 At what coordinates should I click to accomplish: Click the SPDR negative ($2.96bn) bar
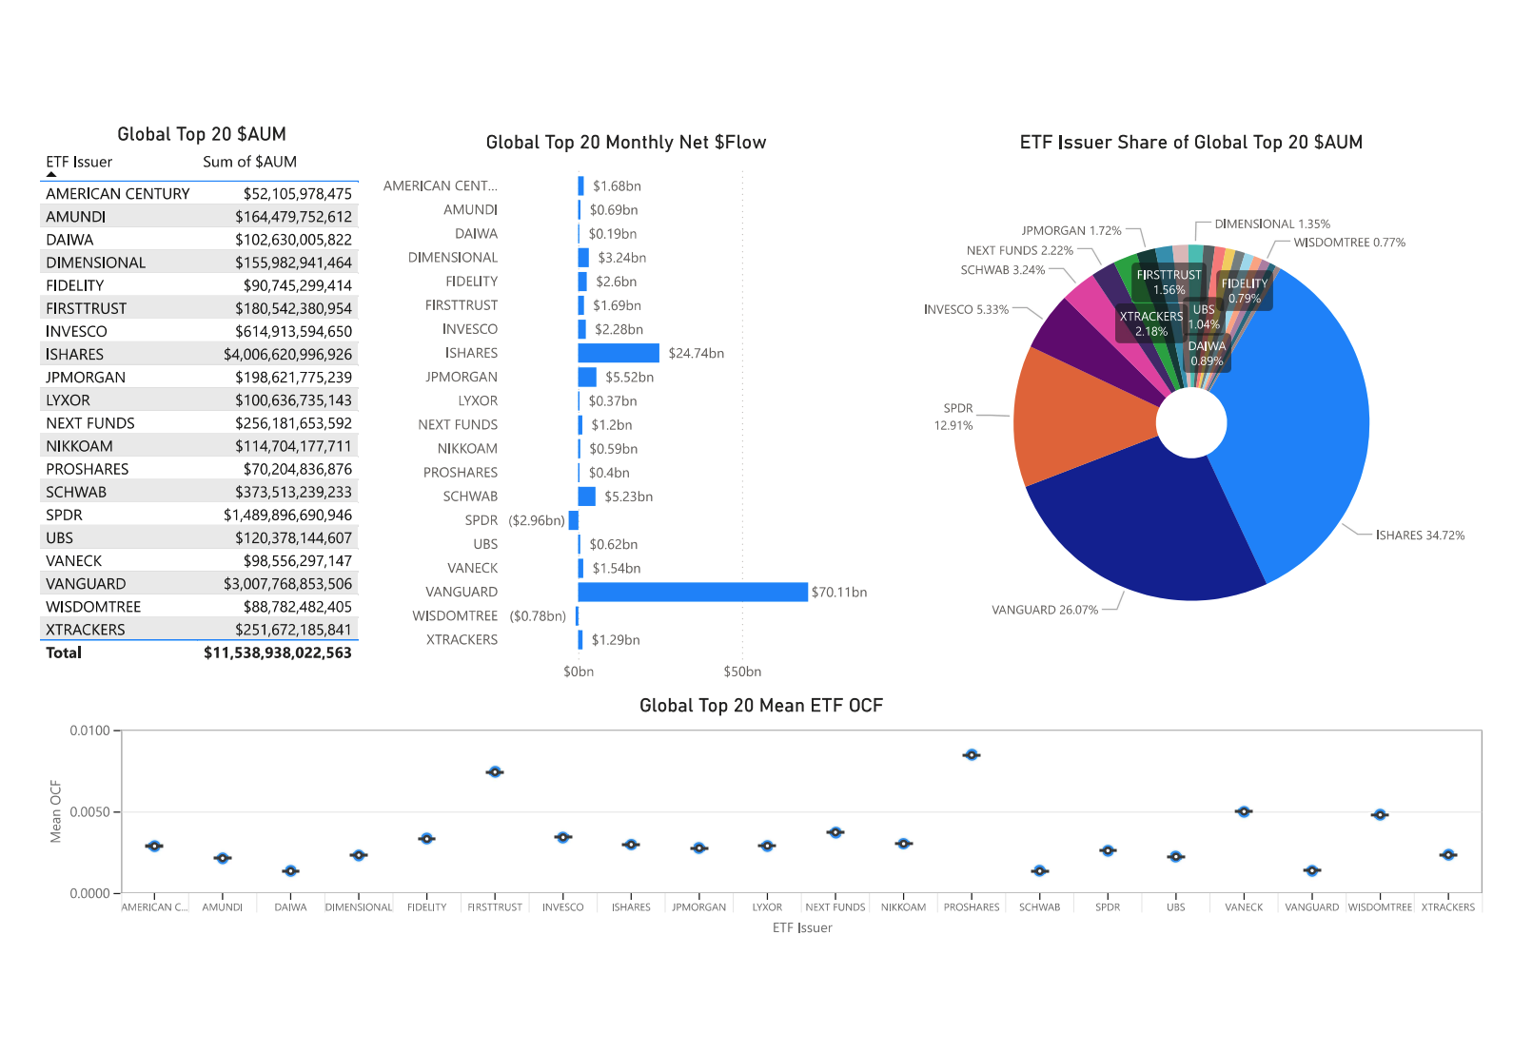[x=574, y=520]
